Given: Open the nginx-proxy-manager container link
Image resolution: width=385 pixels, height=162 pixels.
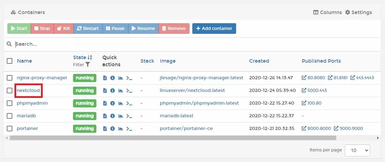Looking at the screenshot, I should coord(42,78).
